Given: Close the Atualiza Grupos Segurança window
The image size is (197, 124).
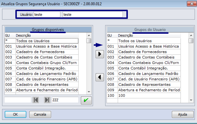Looking at the screenshot, I should (x=192, y=4).
